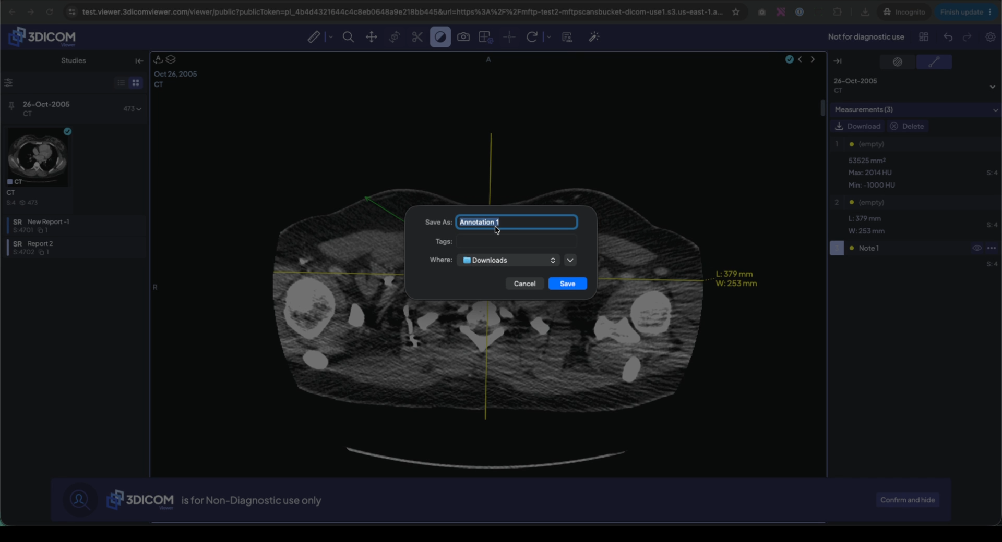Click the 3D view icon in viewport

159,59
